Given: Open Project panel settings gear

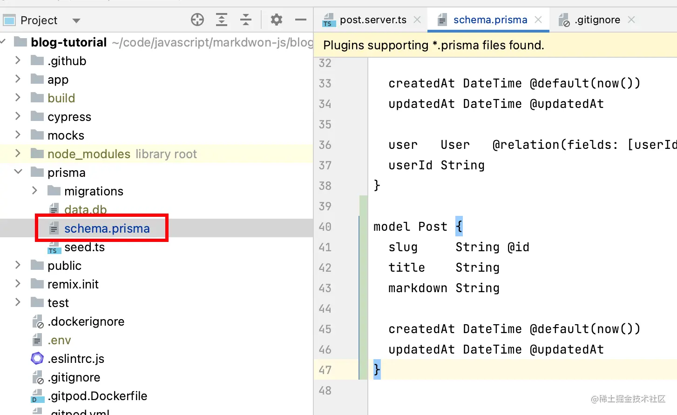Looking at the screenshot, I should click(x=277, y=20).
